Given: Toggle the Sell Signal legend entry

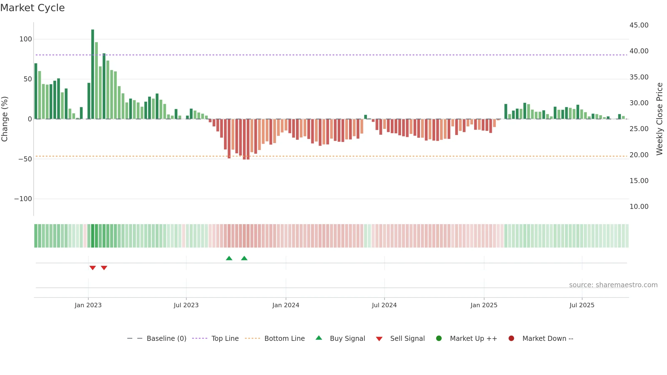Looking at the screenshot, I should pos(400,338).
